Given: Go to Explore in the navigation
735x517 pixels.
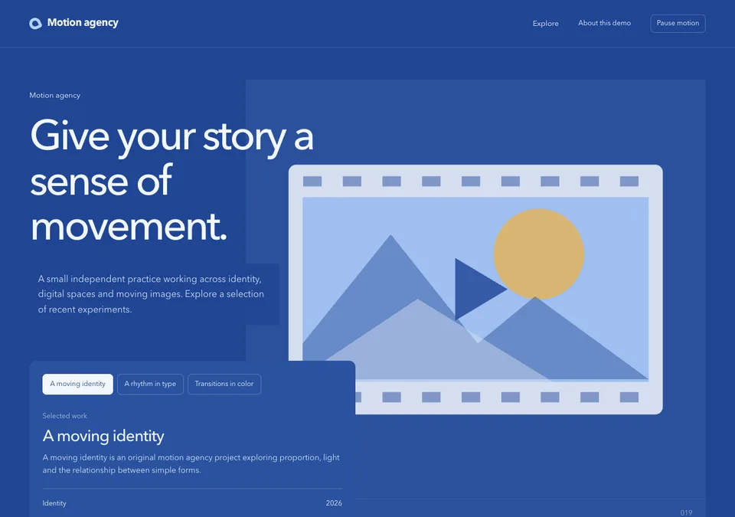Looking at the screenshot, I should click(545, 24).
